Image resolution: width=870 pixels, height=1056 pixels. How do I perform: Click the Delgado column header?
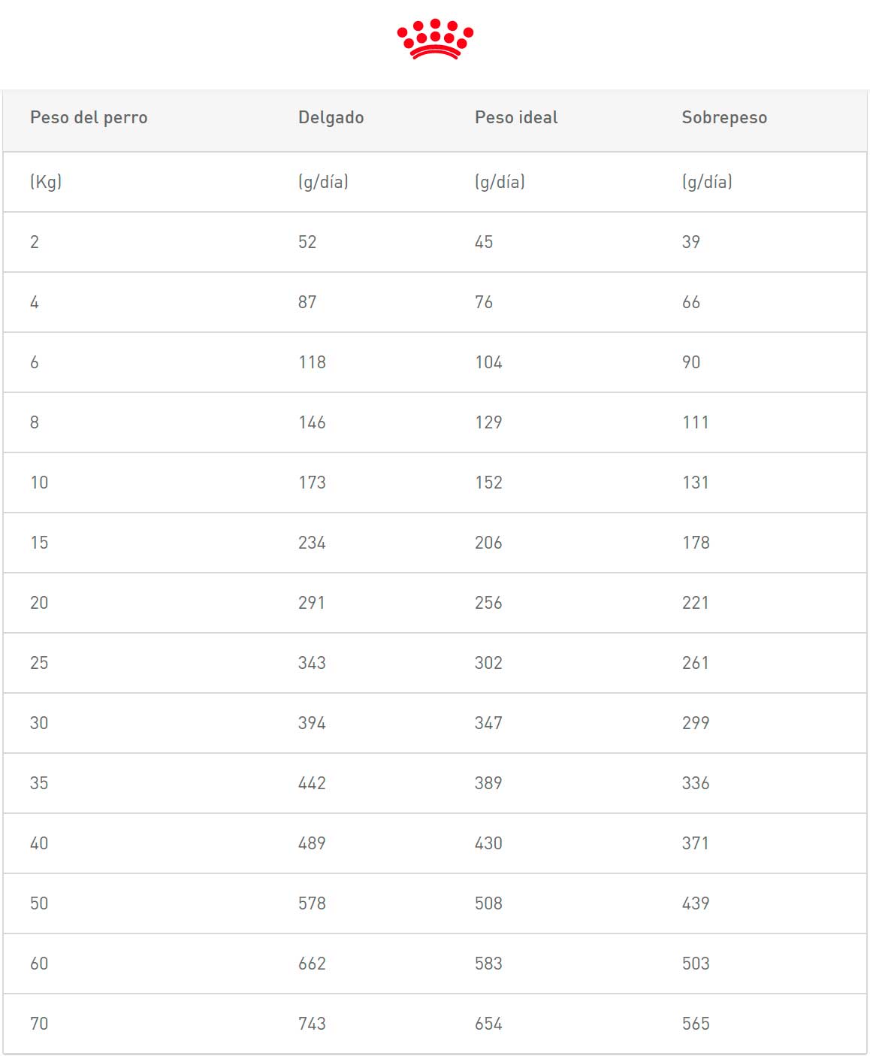(x=331, y=118)
